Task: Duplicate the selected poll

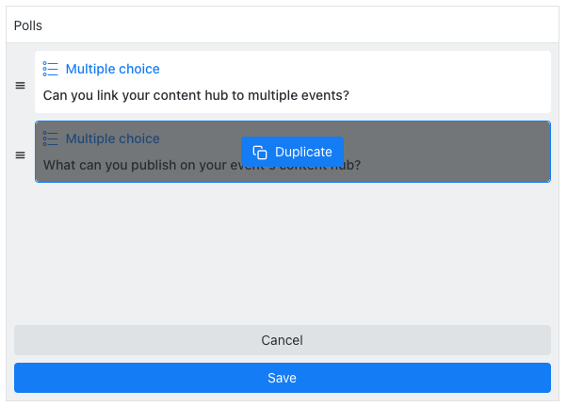Action: pos(292,152)
